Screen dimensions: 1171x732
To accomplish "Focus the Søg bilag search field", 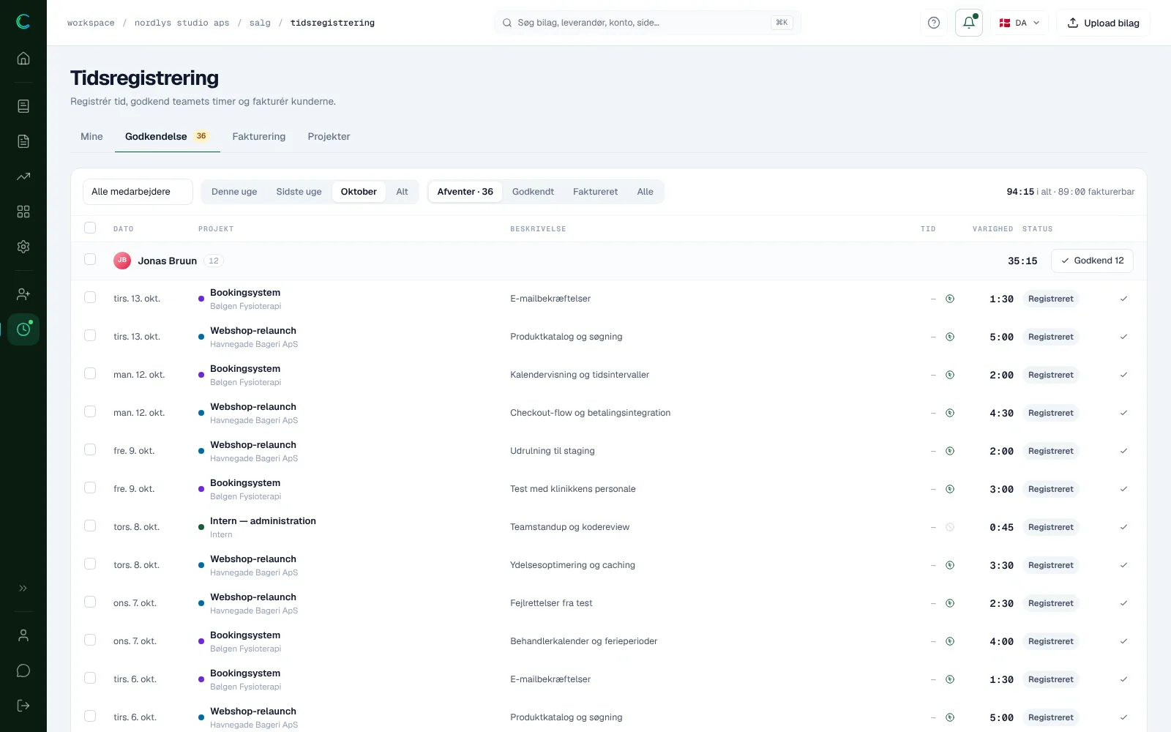I will coord(647,23).
